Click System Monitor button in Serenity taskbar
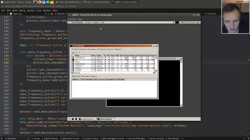 [x=106, y=119]
